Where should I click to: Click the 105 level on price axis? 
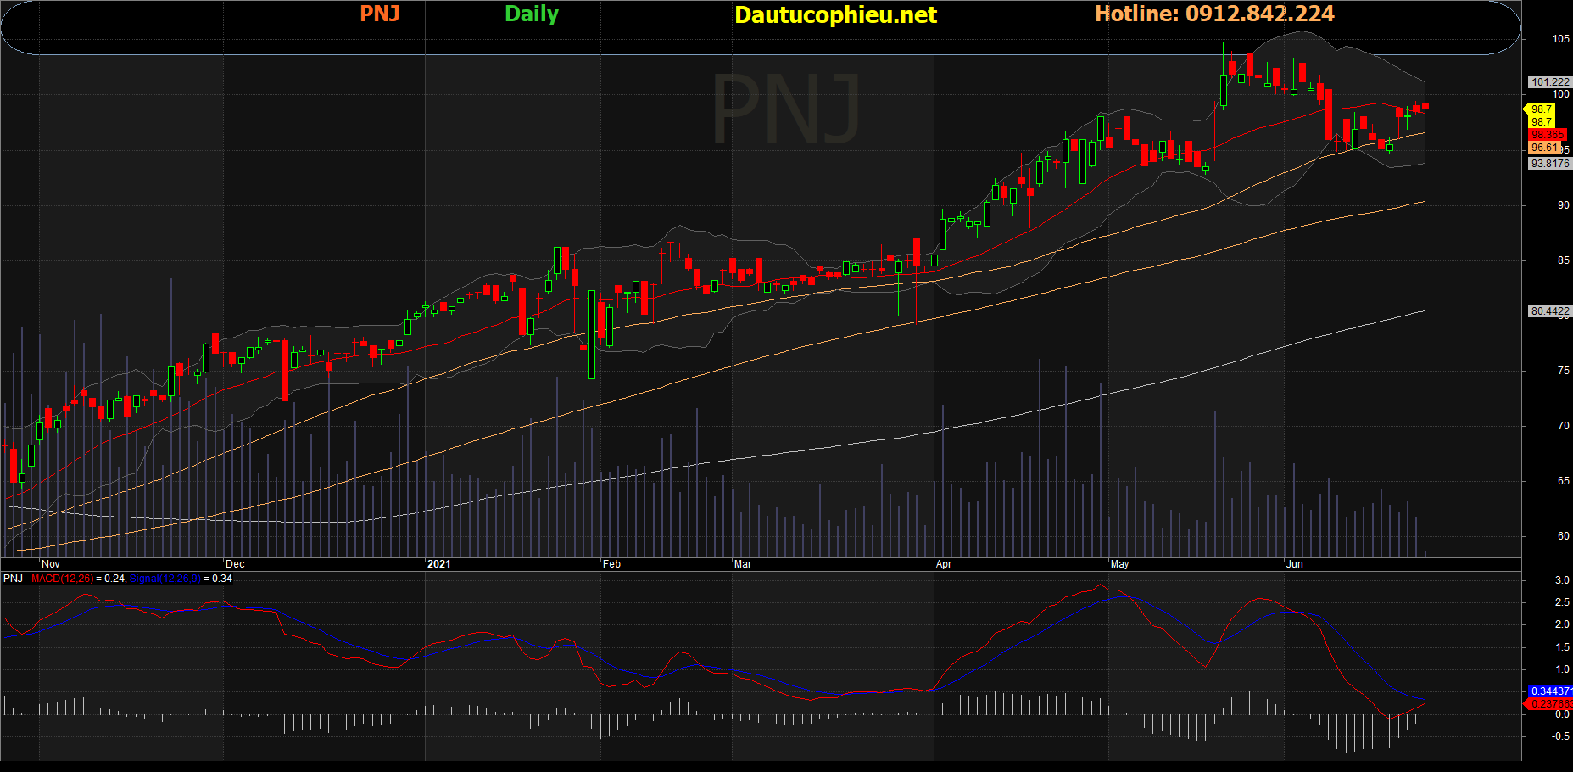point(1560,39)
